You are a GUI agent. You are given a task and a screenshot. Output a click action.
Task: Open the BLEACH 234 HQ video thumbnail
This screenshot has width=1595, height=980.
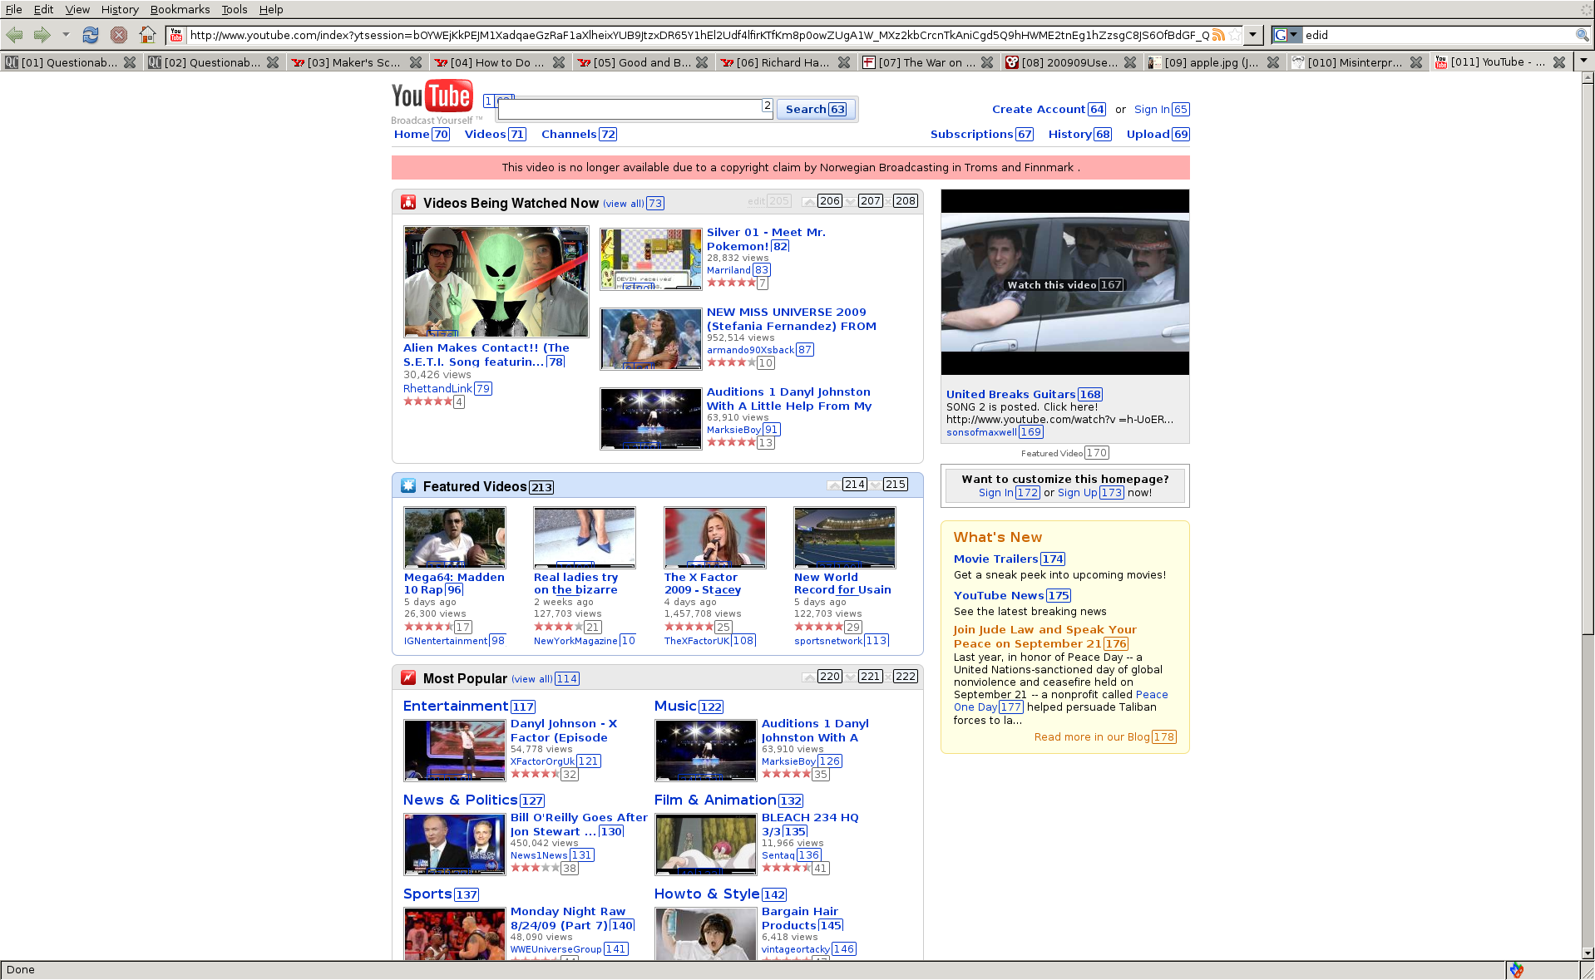(706, 844)
